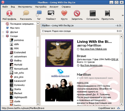
Task: Select neighbour NormanKuusik
Action: tap(21, 69)
